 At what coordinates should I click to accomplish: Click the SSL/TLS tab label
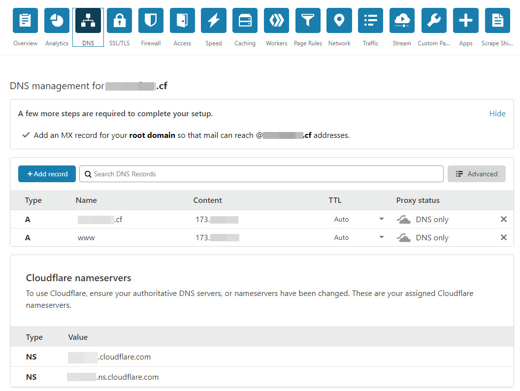pyautogui.click(x=119, y=43)
